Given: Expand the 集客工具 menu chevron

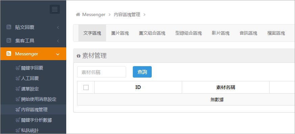Looking at the screenshot, I should (x=58, y=41).
